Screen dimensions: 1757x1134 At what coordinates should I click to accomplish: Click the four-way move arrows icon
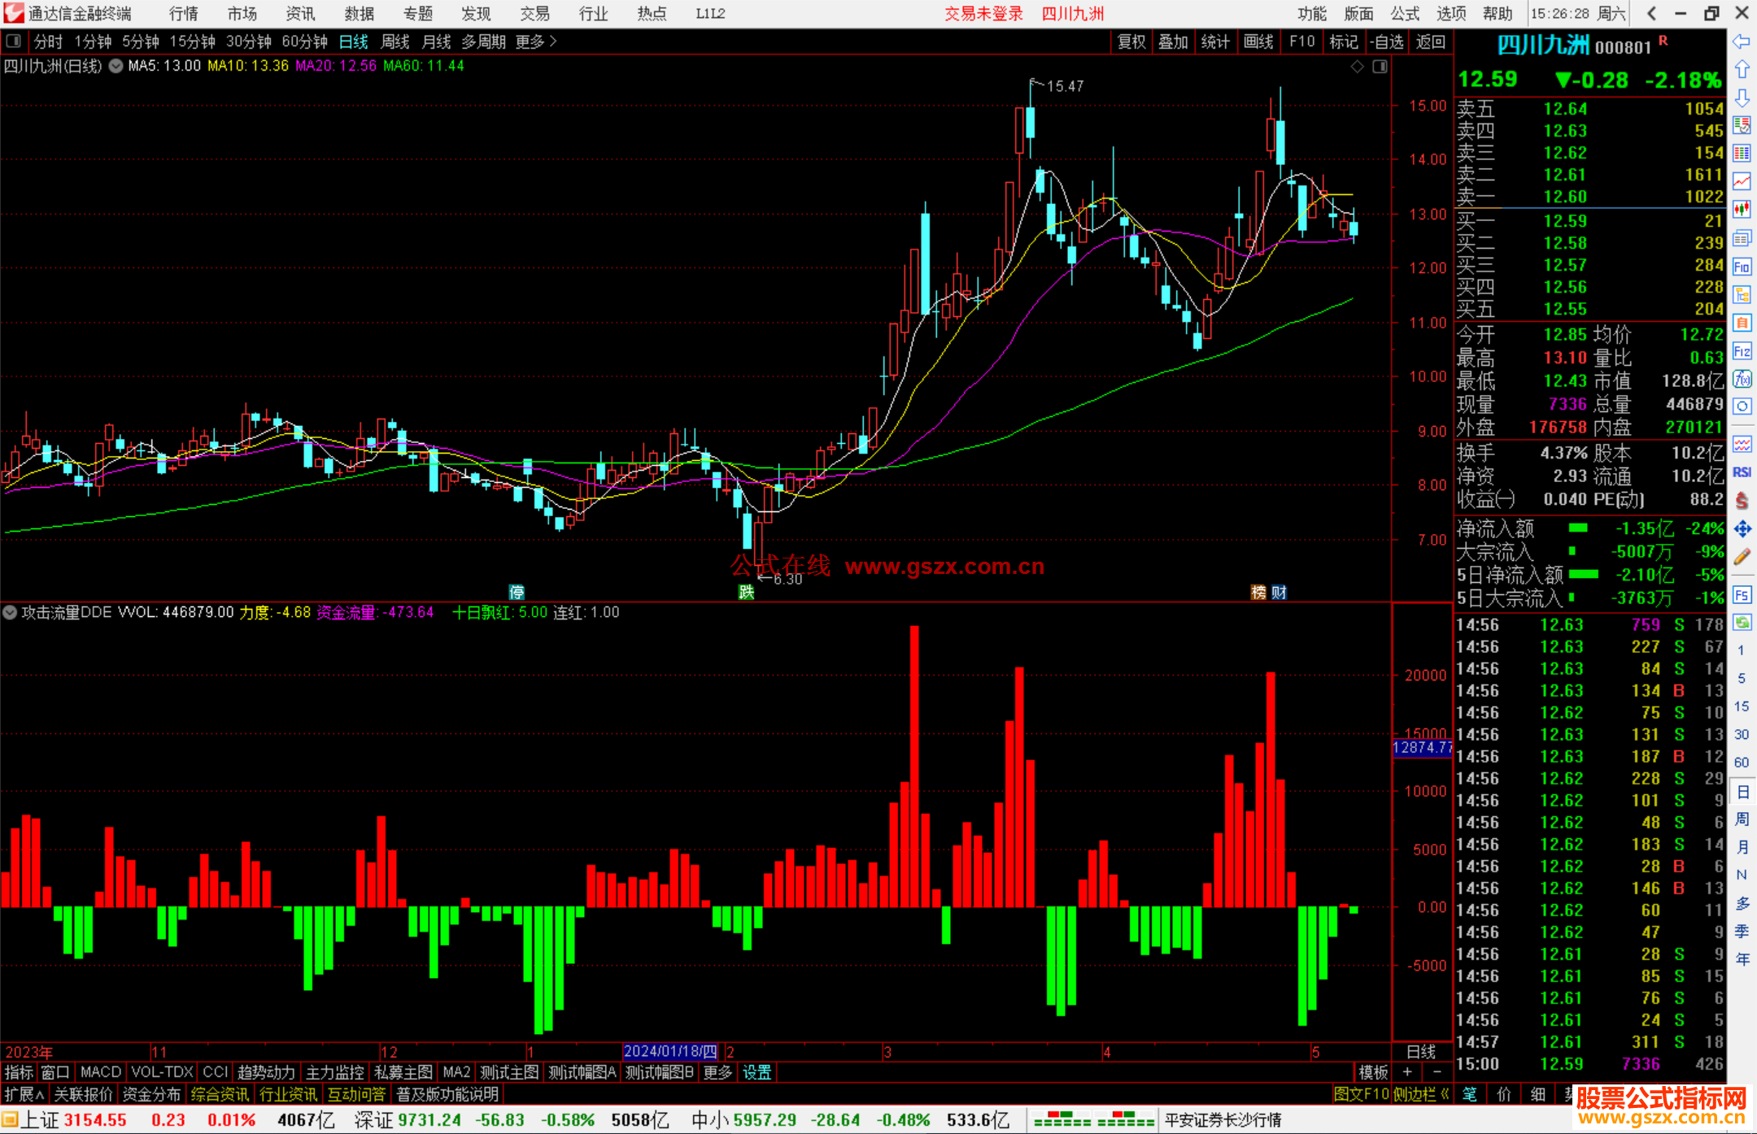(1742, 529)
